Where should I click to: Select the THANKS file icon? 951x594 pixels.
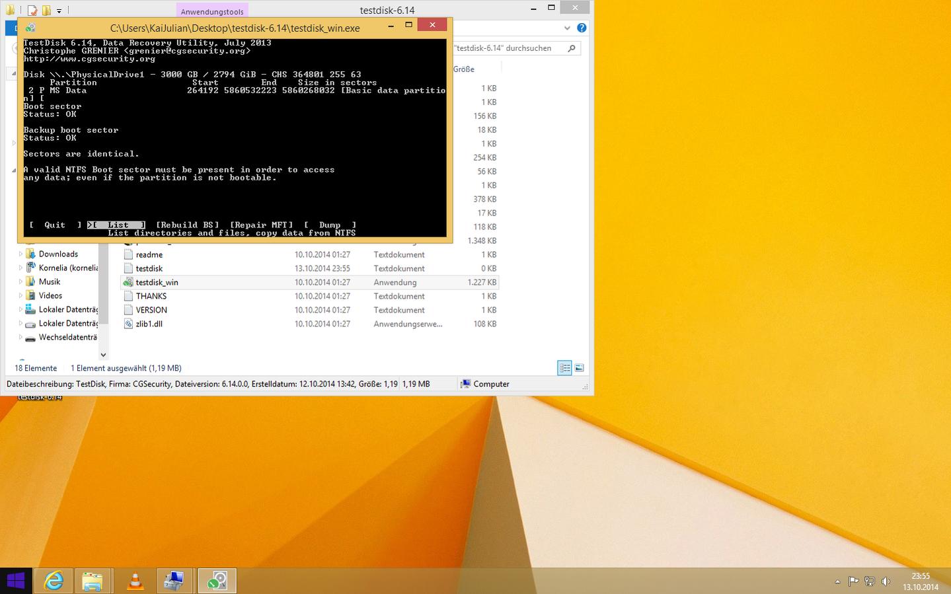(128, 296)
